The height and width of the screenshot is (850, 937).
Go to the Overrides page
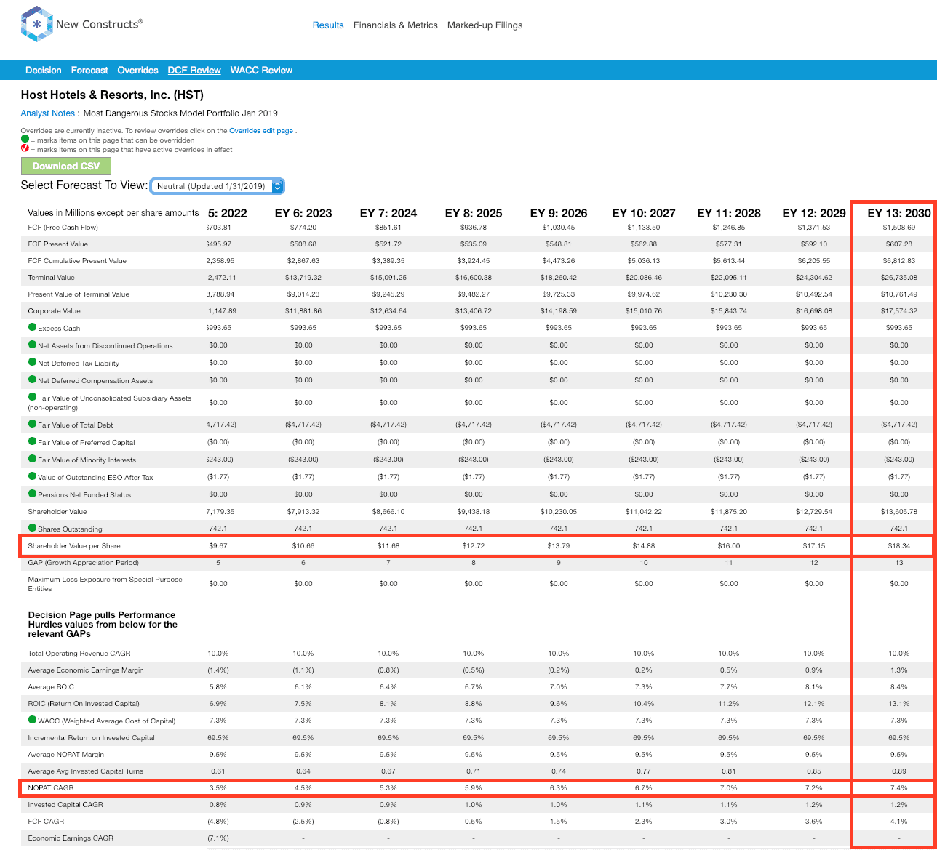pos(137,71)
